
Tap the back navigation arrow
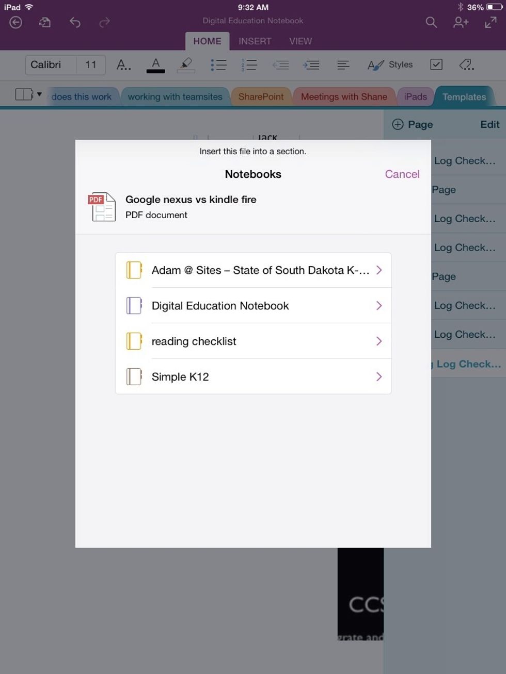pyautogui.click(x=15, y=23)
